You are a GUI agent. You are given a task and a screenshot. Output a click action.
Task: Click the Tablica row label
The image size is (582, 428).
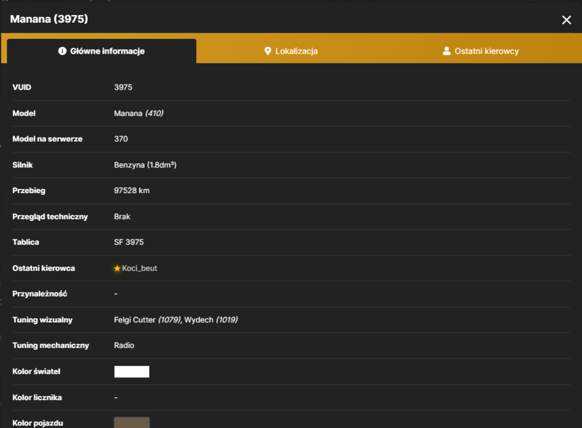click(26, 242)
